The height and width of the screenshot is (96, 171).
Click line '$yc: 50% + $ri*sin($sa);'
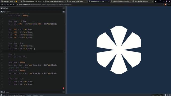21,32
